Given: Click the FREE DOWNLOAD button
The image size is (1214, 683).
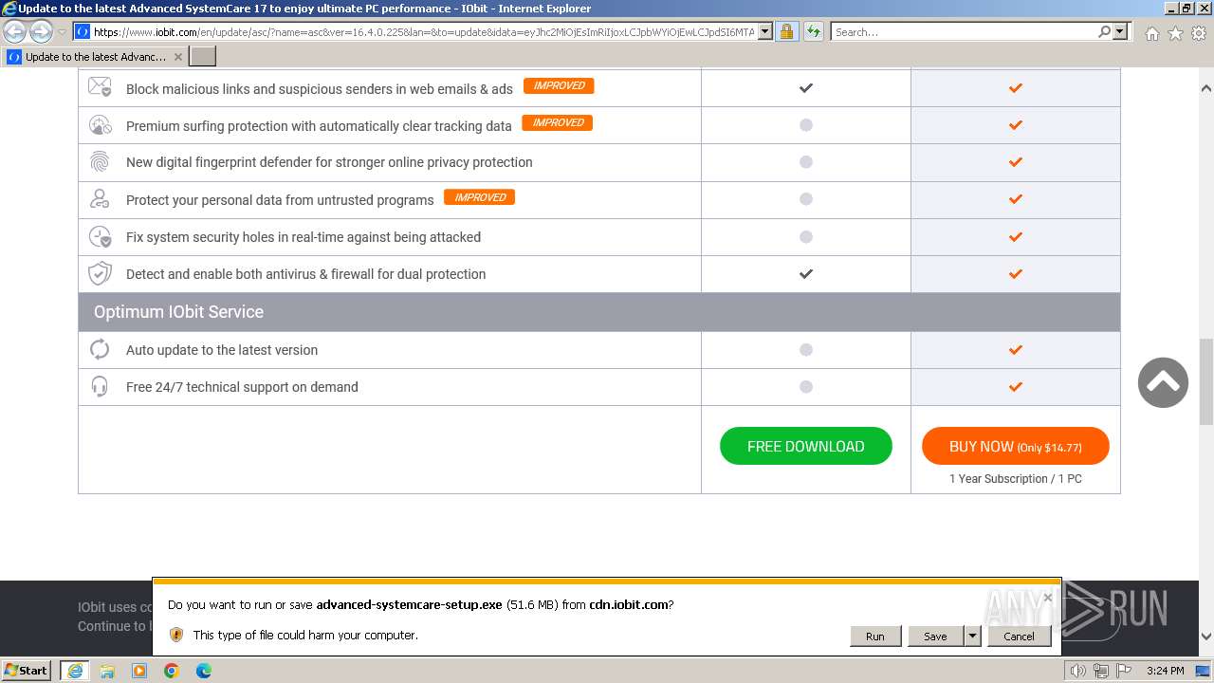Looking at the screenshot, I should point(806,446).
